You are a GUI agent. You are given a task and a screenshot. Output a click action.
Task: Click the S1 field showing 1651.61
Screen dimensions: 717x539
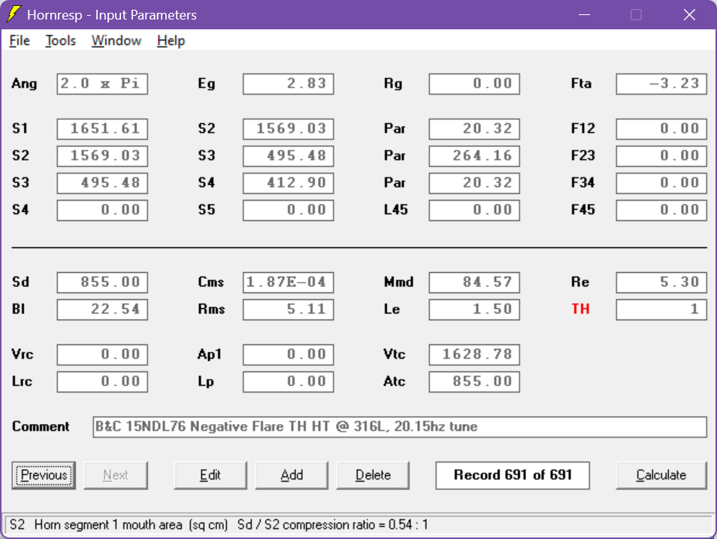tap(102, 129)
